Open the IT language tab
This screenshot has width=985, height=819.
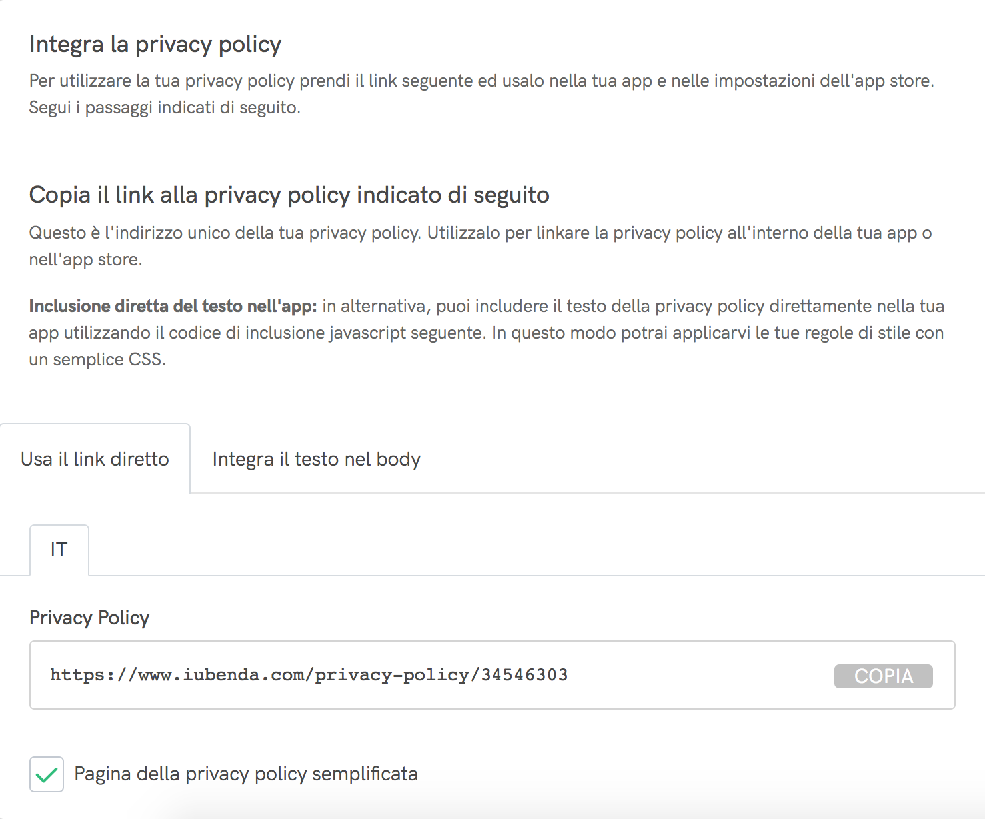59,549
